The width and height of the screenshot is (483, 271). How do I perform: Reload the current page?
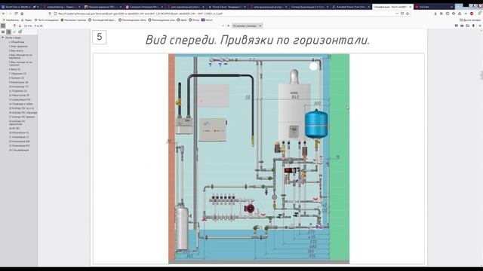[16, 14]
